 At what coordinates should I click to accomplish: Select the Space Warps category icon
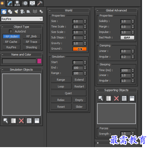[x=35, y=11]
